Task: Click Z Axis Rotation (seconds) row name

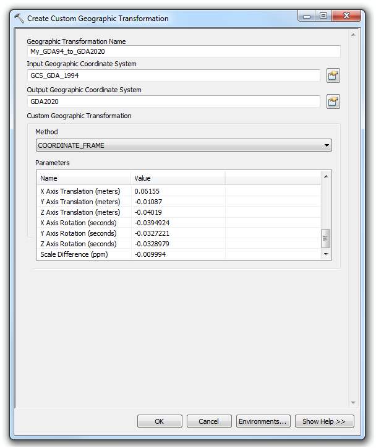Action: (x=78, y=244)
